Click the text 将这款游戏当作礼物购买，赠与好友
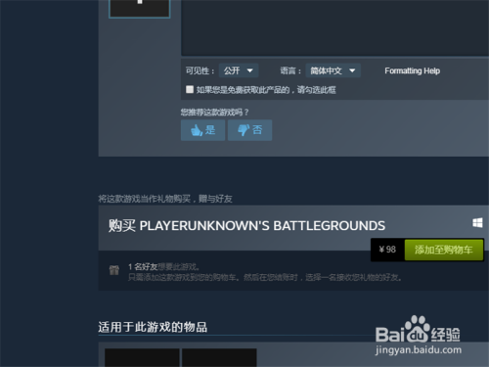 [x=165, y=199]
